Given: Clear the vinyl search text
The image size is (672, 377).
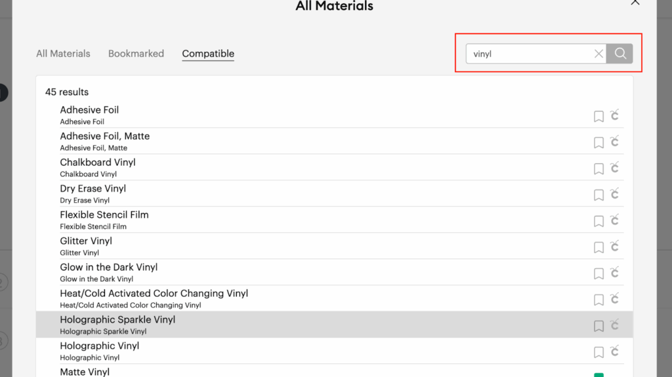Looking at the screenshot, I should click(x=598, y=54).
